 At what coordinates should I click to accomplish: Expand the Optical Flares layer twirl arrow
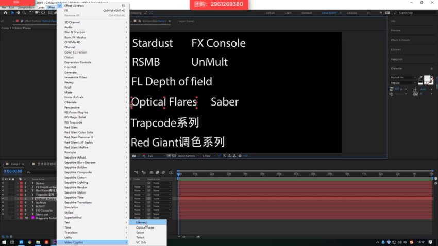[x=18, y=199]
